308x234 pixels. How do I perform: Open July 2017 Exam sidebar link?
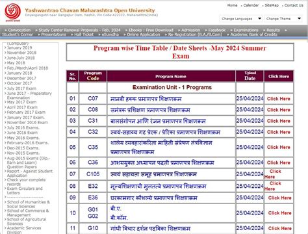pos(21,88)
